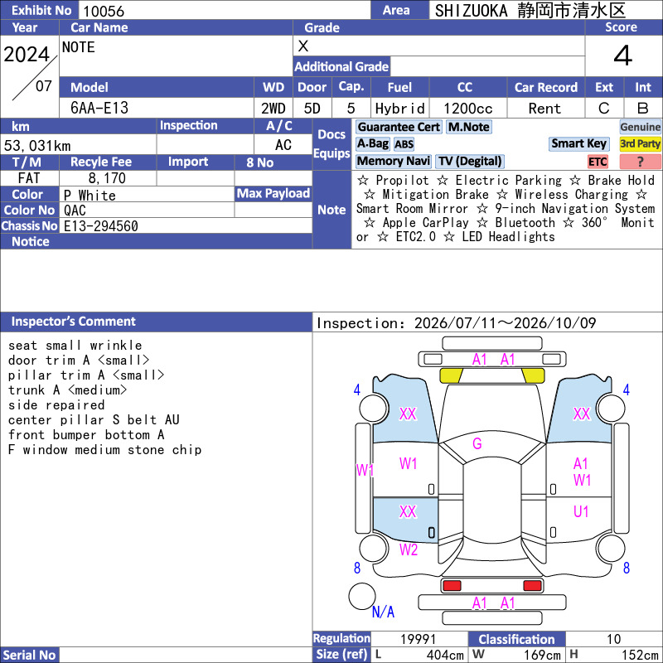
Task: Click the U1 mark on the car diagram
Action: pyautogui.click(x=581, y=511)
